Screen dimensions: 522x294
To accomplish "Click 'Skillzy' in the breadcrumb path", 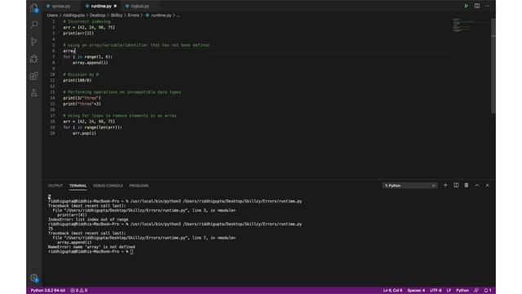I will tap(117, 16).
